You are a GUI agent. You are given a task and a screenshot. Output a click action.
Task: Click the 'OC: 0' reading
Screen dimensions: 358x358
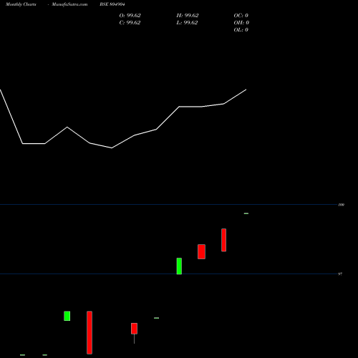pyautogui.click(x=241, y=16)
